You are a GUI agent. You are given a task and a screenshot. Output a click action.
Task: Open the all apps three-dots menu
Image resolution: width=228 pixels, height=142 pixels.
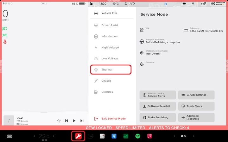(90, 136)
